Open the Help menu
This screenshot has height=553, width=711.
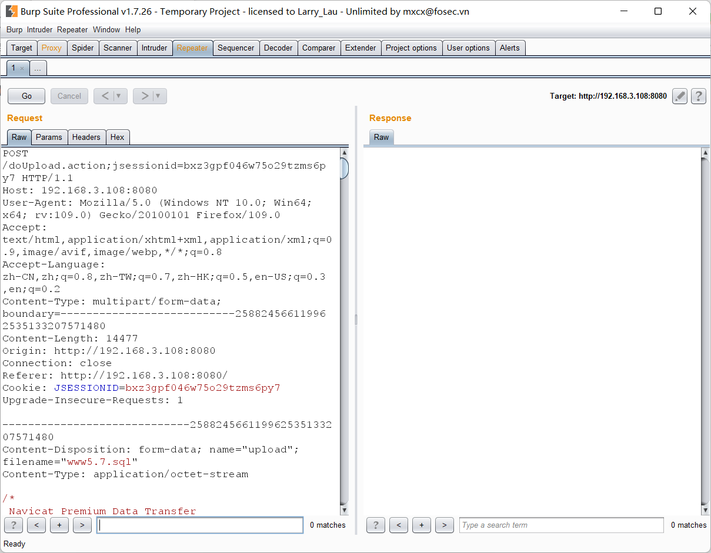click(133, 29)
